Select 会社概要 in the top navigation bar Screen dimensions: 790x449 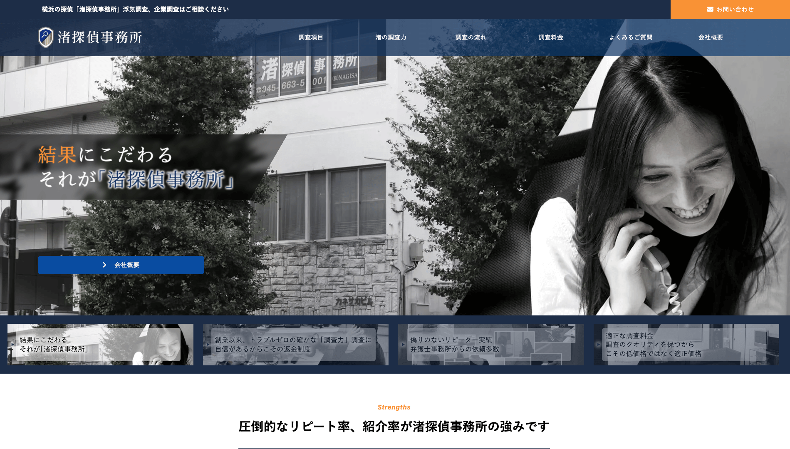pyautogui.click(x=711, y=37)
